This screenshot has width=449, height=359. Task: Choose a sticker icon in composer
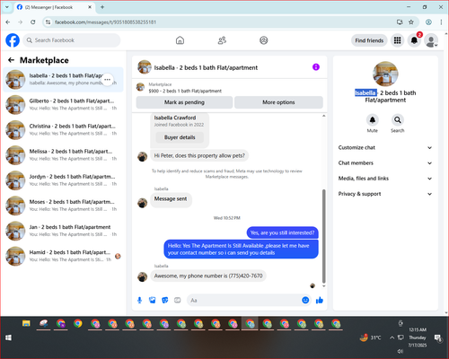[165, 300]
